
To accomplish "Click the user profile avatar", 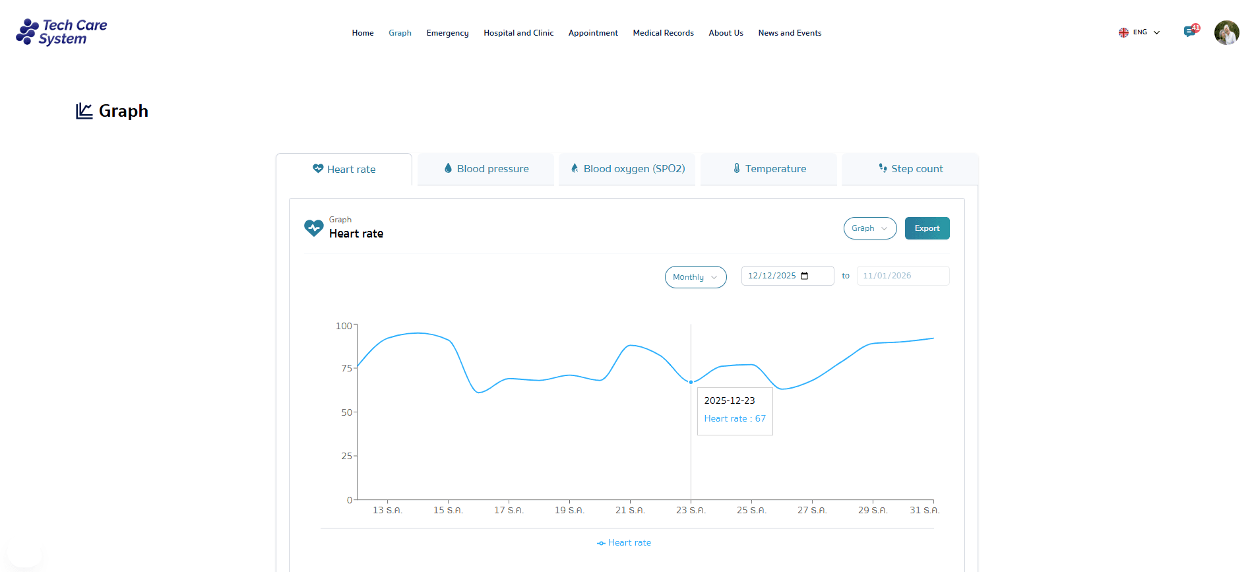I will [x=1226, y=32].
